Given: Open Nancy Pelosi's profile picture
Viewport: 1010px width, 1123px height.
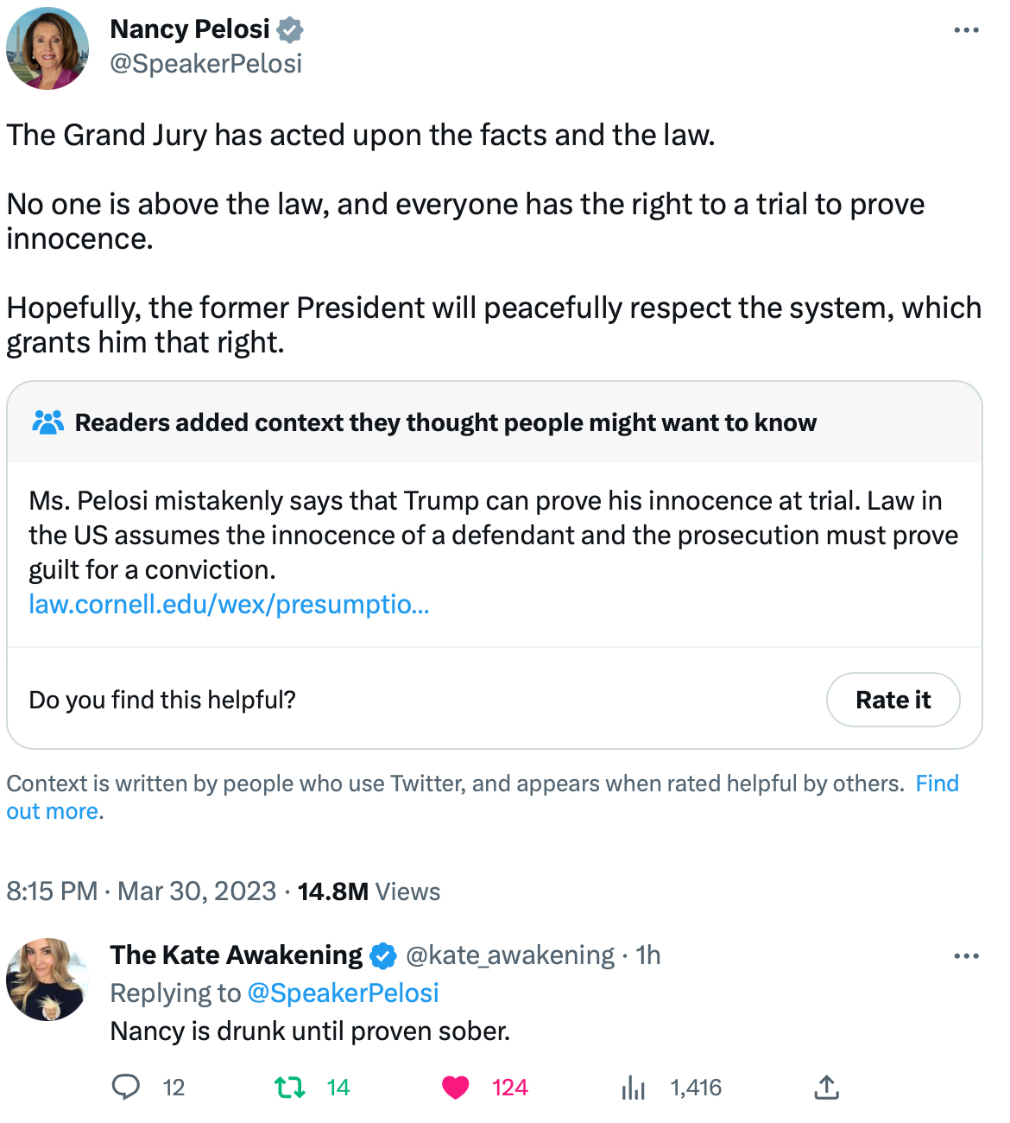Looking at the screenshot, I should 47,48.
